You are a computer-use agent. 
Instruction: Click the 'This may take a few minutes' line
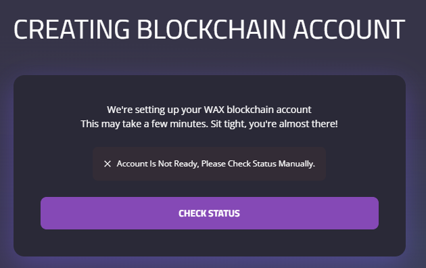pos(209,124)
